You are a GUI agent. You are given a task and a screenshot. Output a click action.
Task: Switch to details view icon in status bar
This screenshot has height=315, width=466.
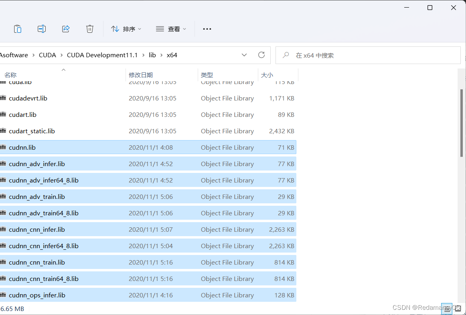coord(447,309)
